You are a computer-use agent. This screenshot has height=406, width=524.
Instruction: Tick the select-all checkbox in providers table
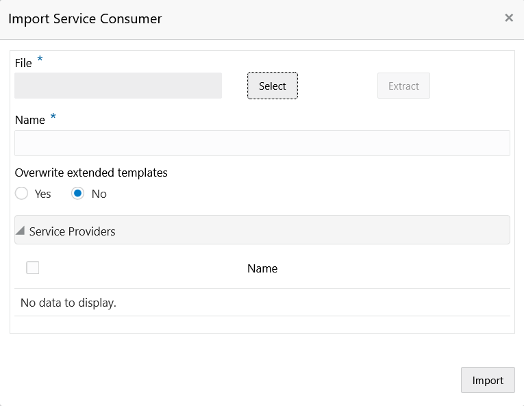(x=32, y=268)
